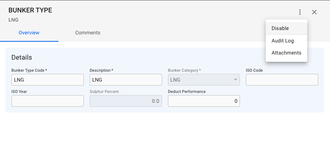Click the BUNKER TYPE panel title
This screenshot has width=330, height=154.
point(30,10)
